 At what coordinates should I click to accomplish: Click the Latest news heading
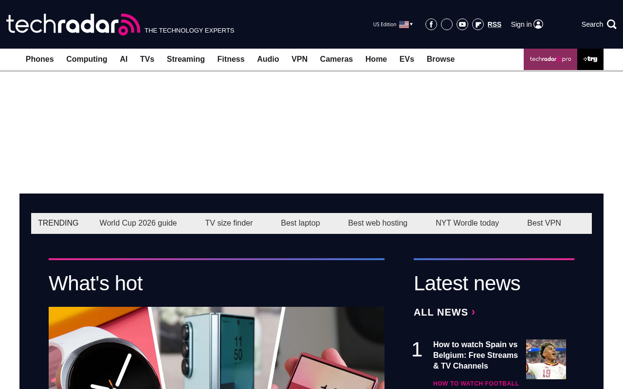point(467,283)
